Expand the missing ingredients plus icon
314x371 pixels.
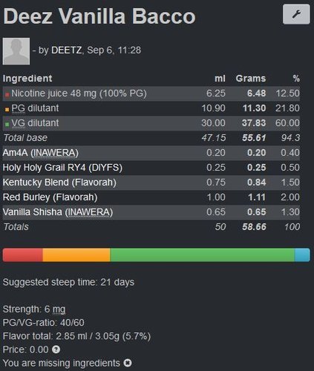128,363
